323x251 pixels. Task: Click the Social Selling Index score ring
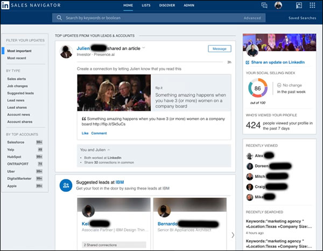[258, 88]
